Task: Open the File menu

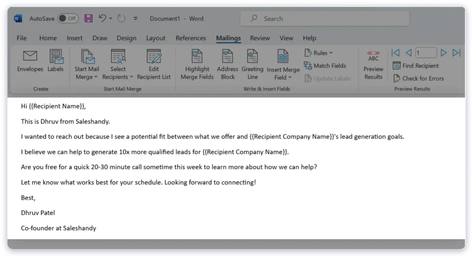Action: (x=22, y=38)
